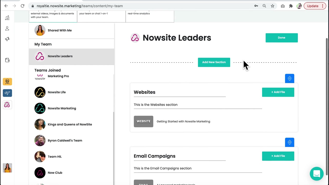This screenshot has width=329, height=185.
Task: Click the Teams Joined heading
Action: [48, 70]
